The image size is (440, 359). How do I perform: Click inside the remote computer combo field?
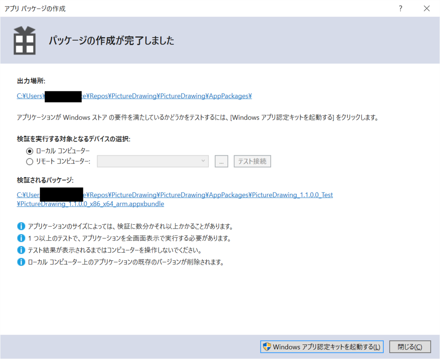[146, 161]
